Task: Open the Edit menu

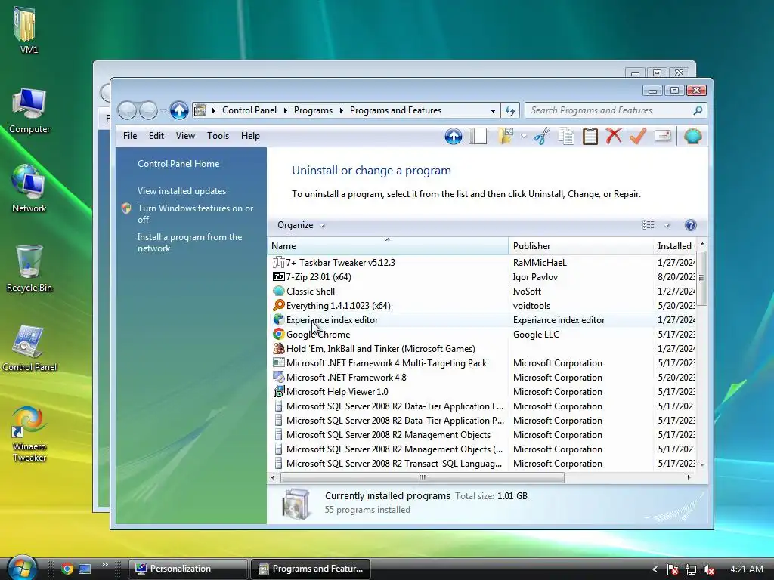Action: point(156,136)
